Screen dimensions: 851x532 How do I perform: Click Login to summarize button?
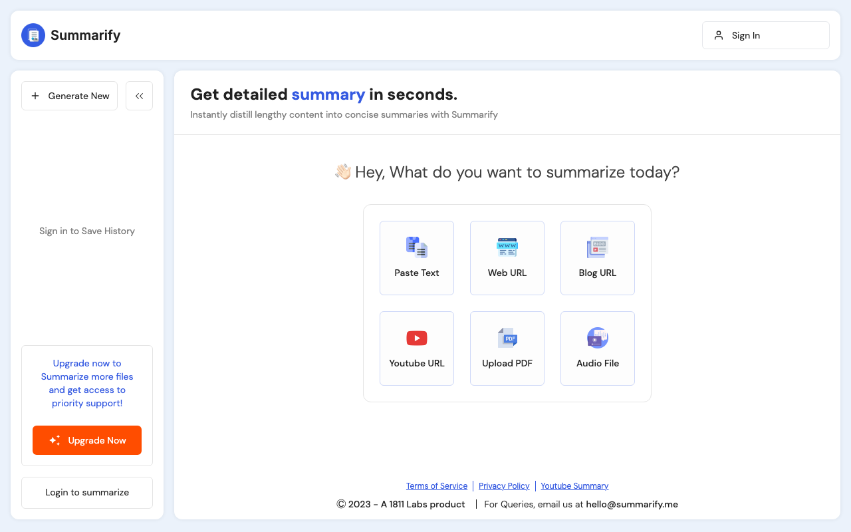[87, 493]
